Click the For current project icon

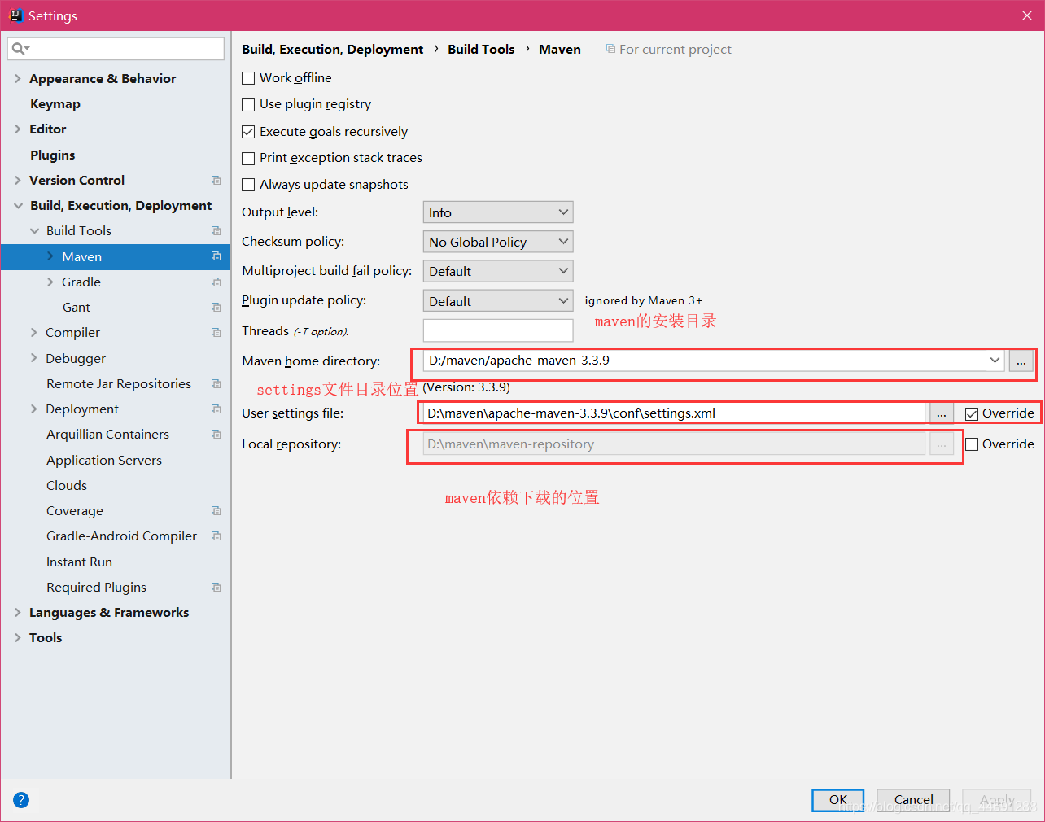click(610, 49)
